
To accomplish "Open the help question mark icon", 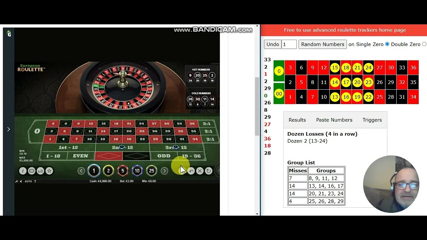I will coord(35,181).
